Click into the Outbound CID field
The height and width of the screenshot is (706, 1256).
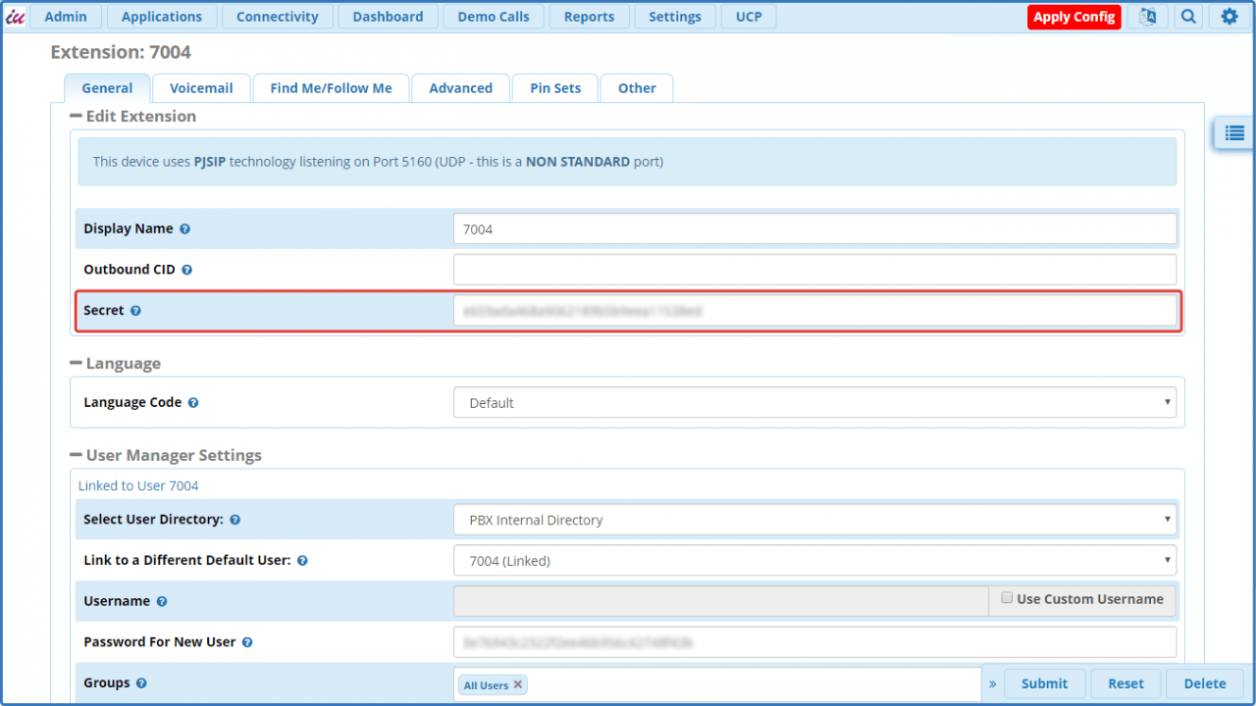tap(814, 270)
